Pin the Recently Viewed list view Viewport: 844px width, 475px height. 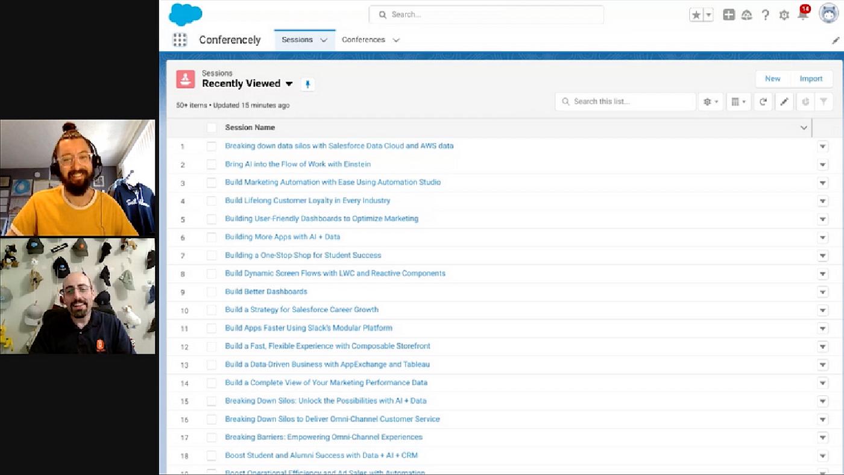(x=308, y=84)
